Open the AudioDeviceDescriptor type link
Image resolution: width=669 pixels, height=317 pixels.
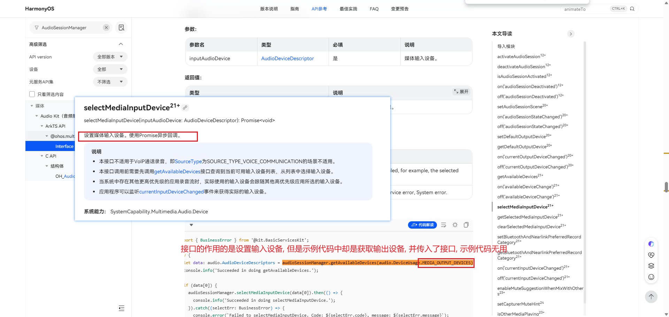point(287,58)
